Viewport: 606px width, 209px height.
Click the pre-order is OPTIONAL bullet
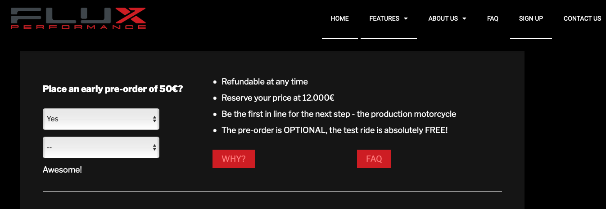coord(335,130)
